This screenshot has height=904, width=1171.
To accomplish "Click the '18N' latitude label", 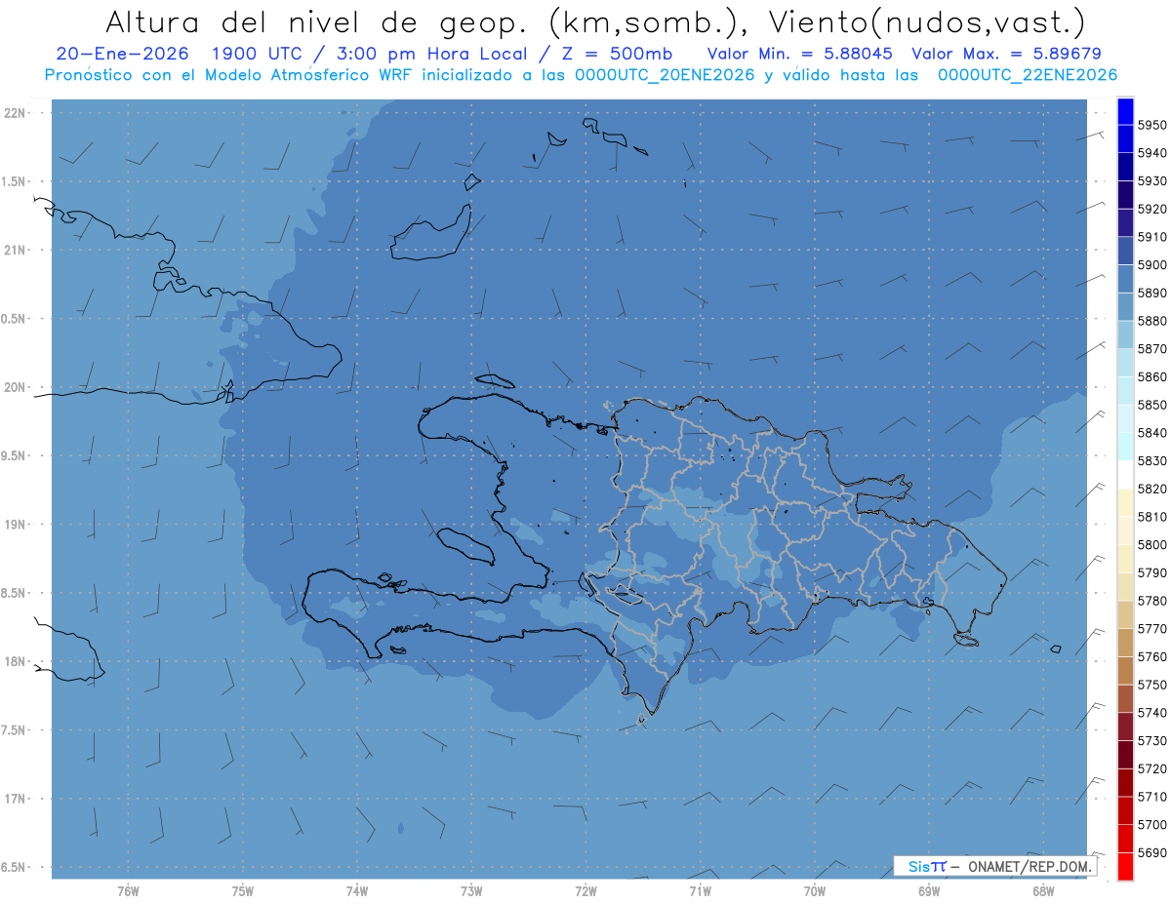I will (x=15, y=662).
